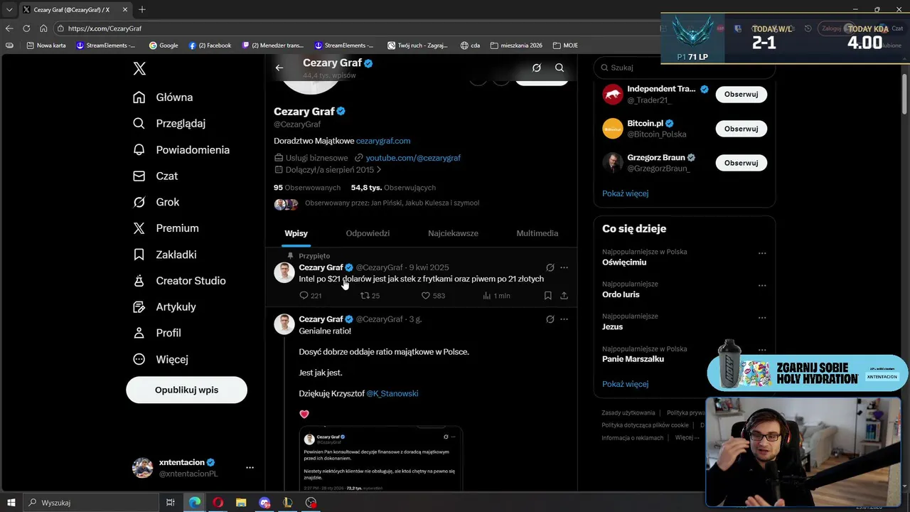Open Czat messages
This screenshot has width=910, height=512.
pyautogui.click(x=155, y=176)
